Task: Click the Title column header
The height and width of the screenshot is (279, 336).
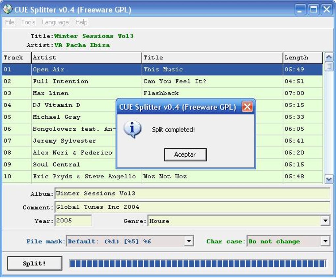Action: click(x=212, y=58)
